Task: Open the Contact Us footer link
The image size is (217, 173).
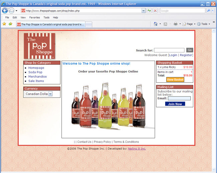Action: pos(84,142)
